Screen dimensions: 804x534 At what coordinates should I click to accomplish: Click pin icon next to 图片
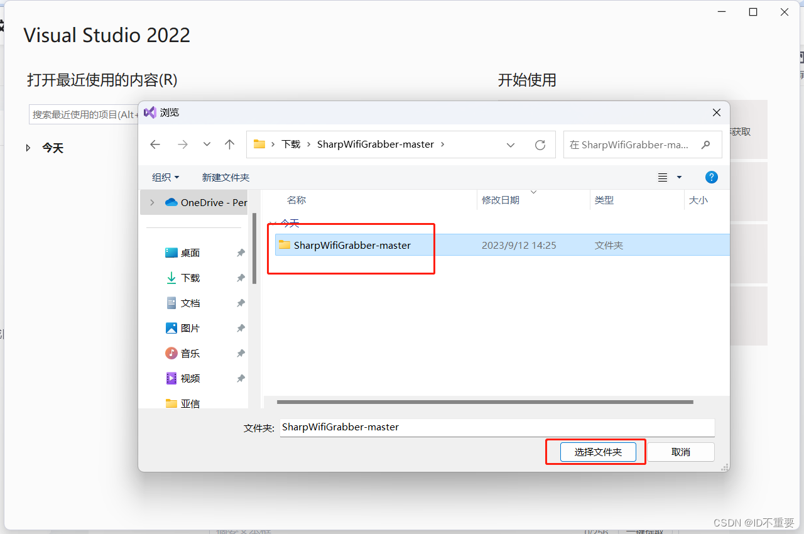[241, 328]
